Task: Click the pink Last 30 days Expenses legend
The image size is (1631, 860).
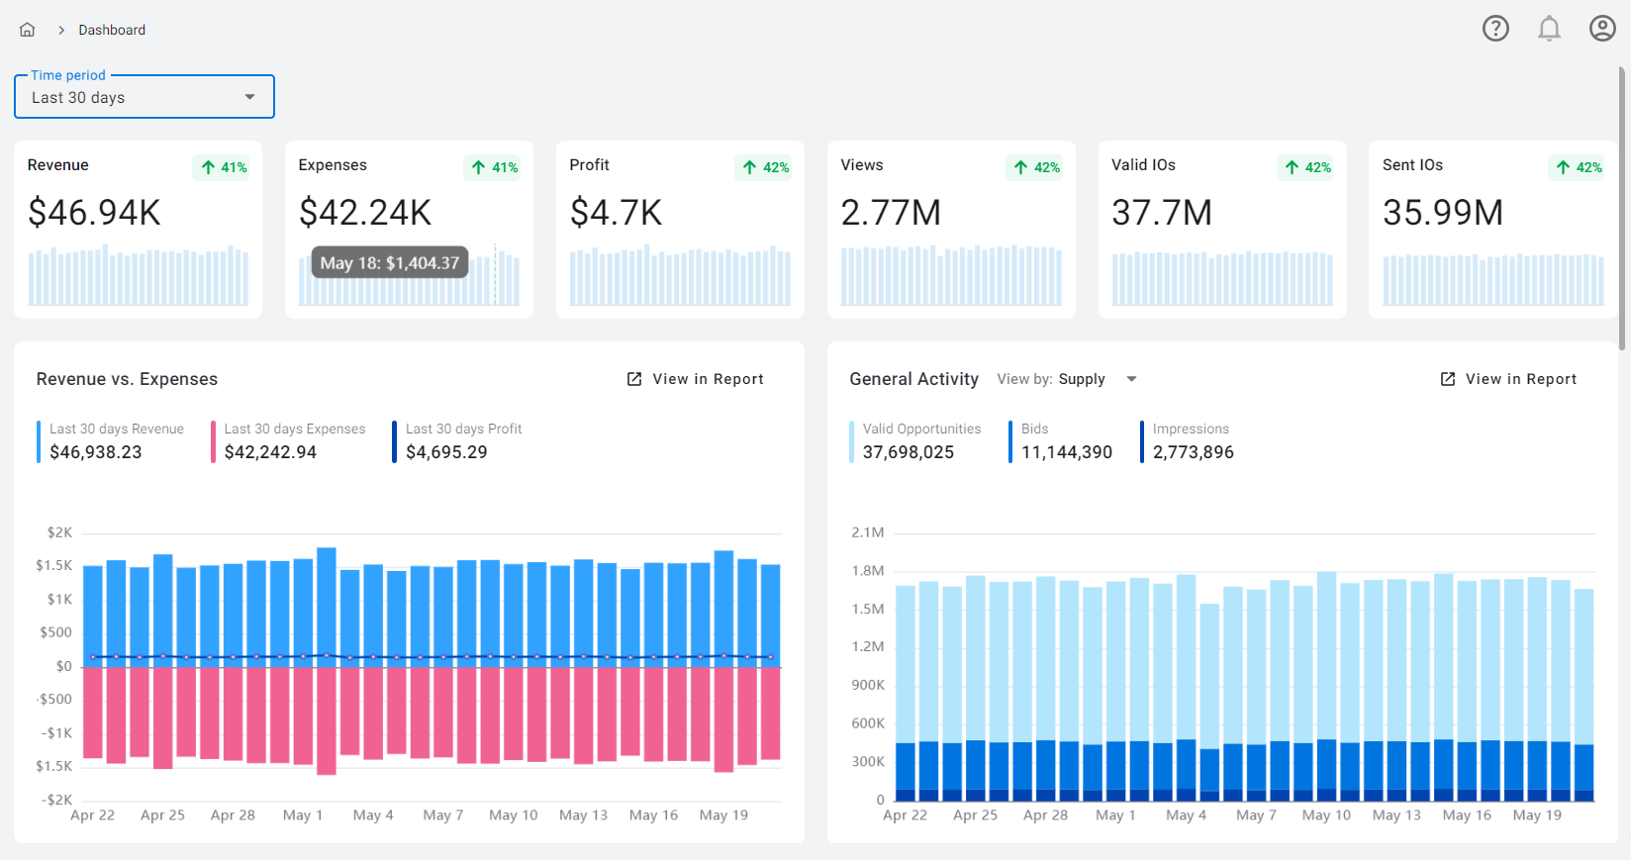Action: tap(294, 441)
